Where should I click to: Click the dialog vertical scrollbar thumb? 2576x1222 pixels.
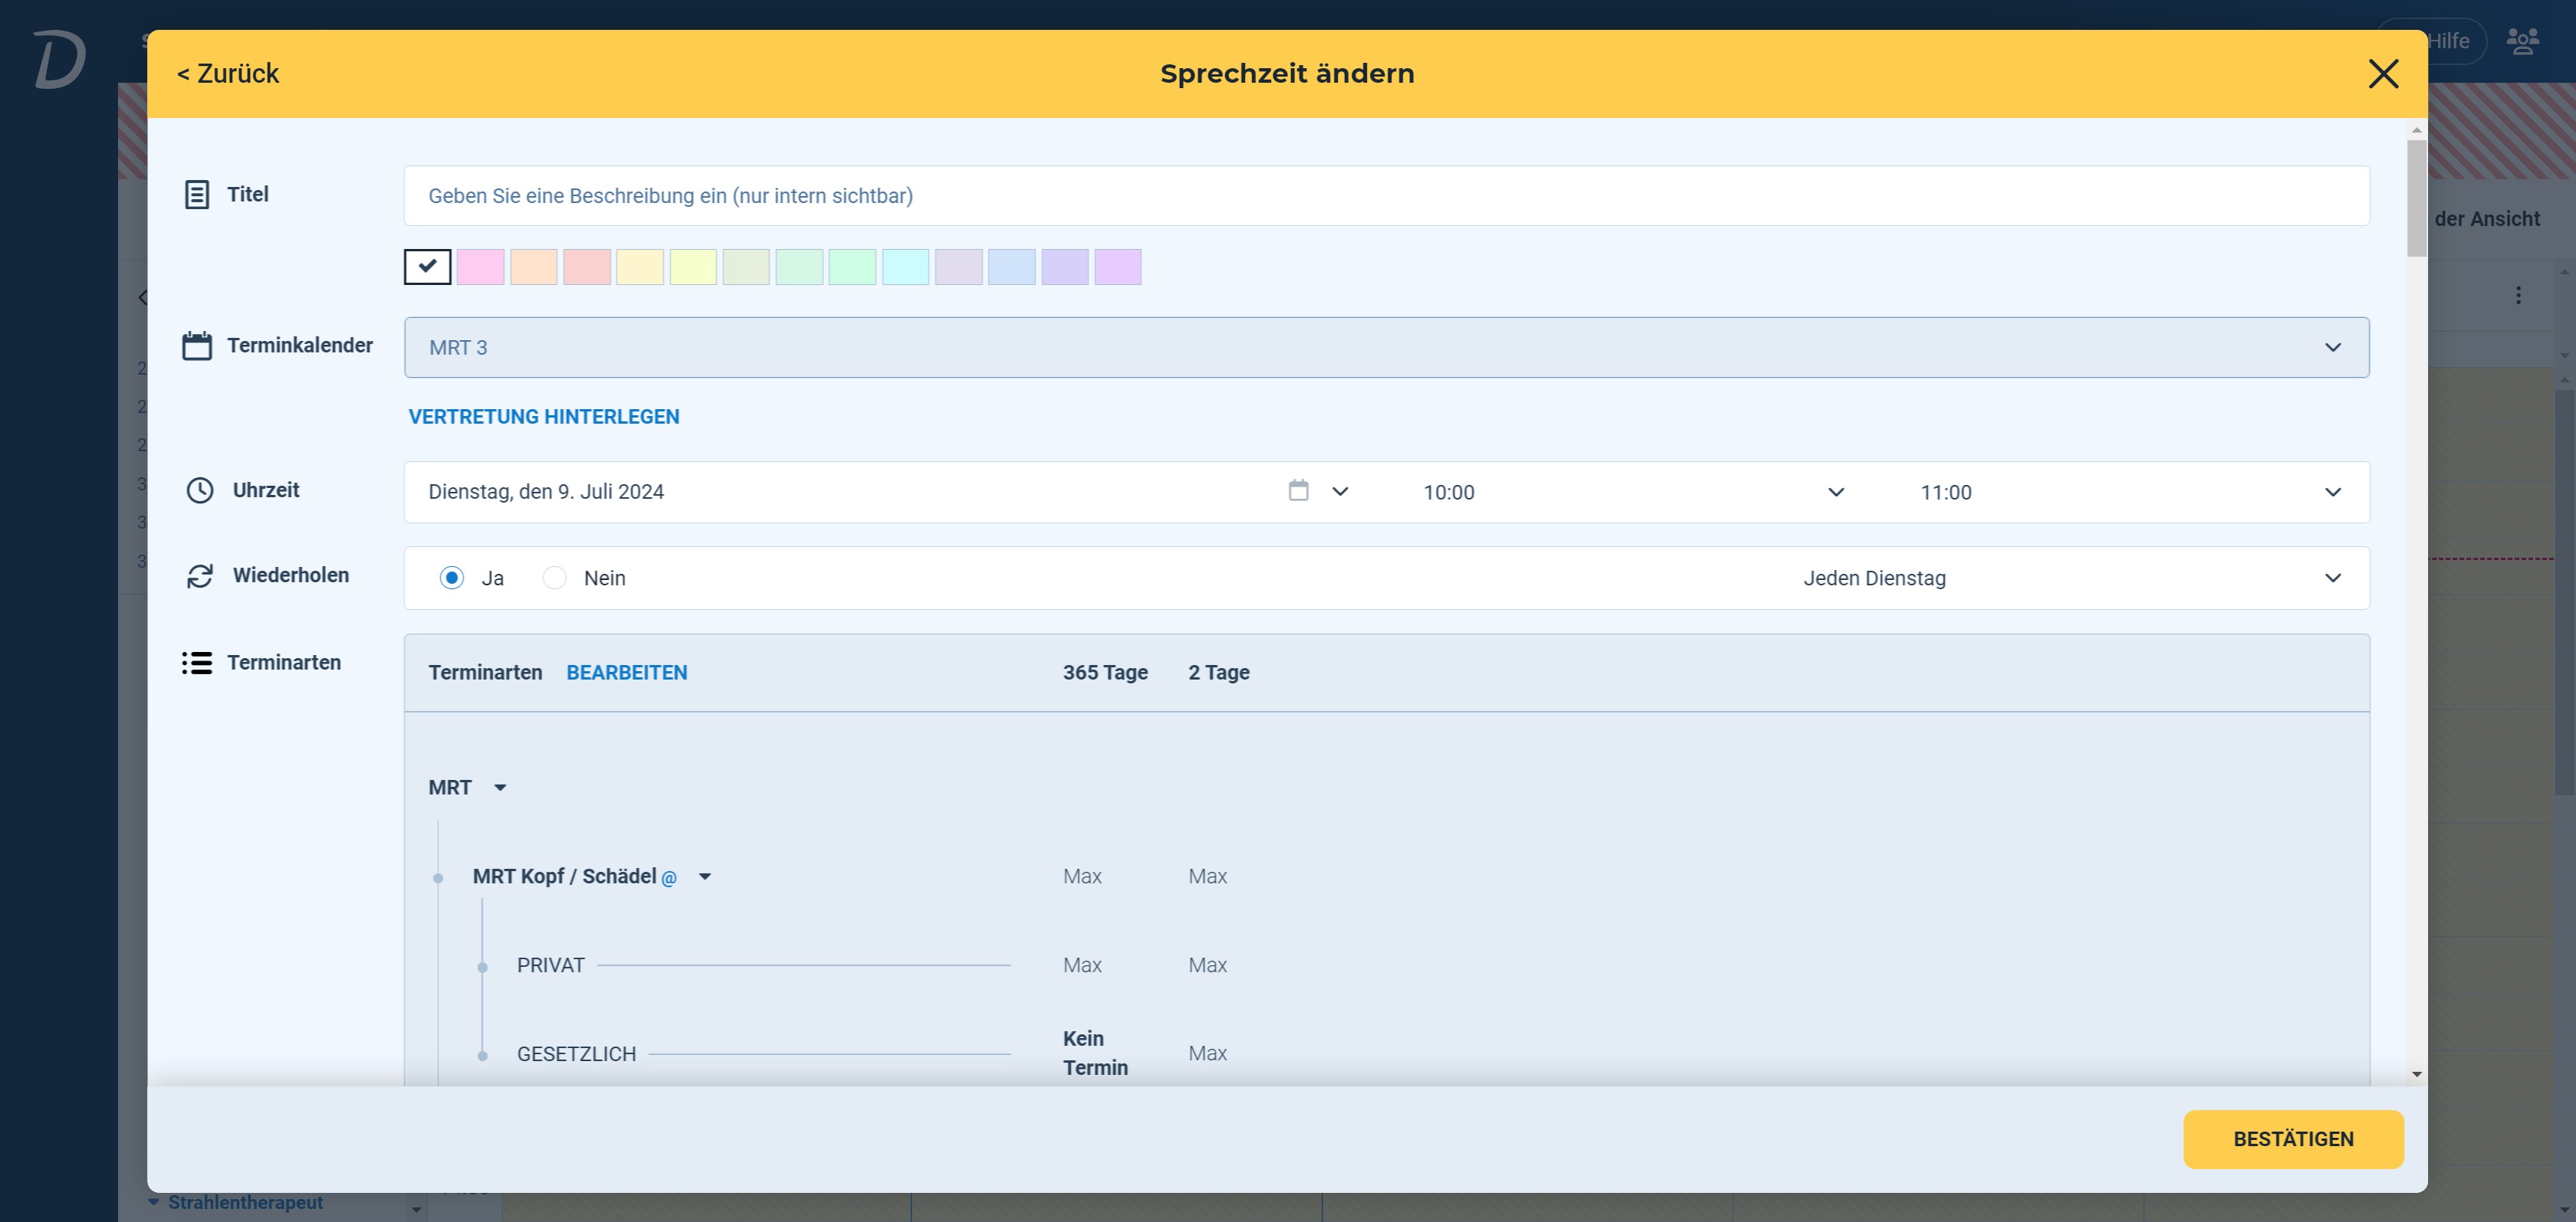coord(2417,198)
